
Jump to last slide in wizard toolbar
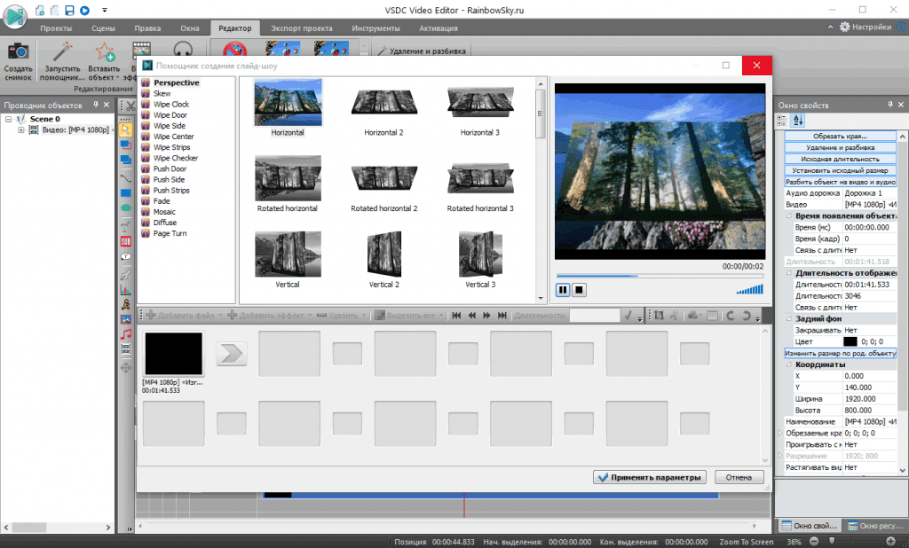(x=502, y=315)
